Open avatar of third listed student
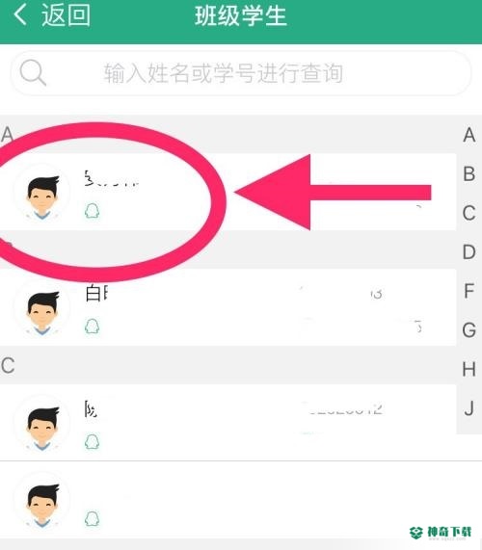The height and width of the screenshot is (550, 482). point(42,425)
